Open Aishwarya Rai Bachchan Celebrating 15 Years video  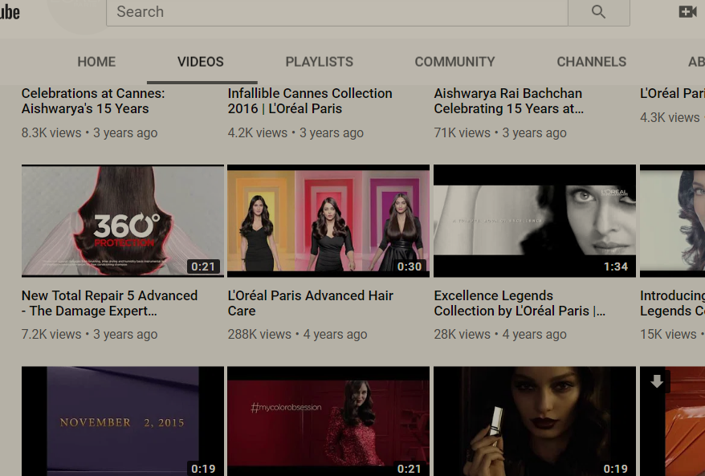click(x=508, y=101)
